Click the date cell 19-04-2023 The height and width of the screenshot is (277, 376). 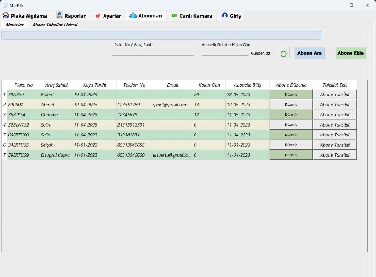click(94, 94)
